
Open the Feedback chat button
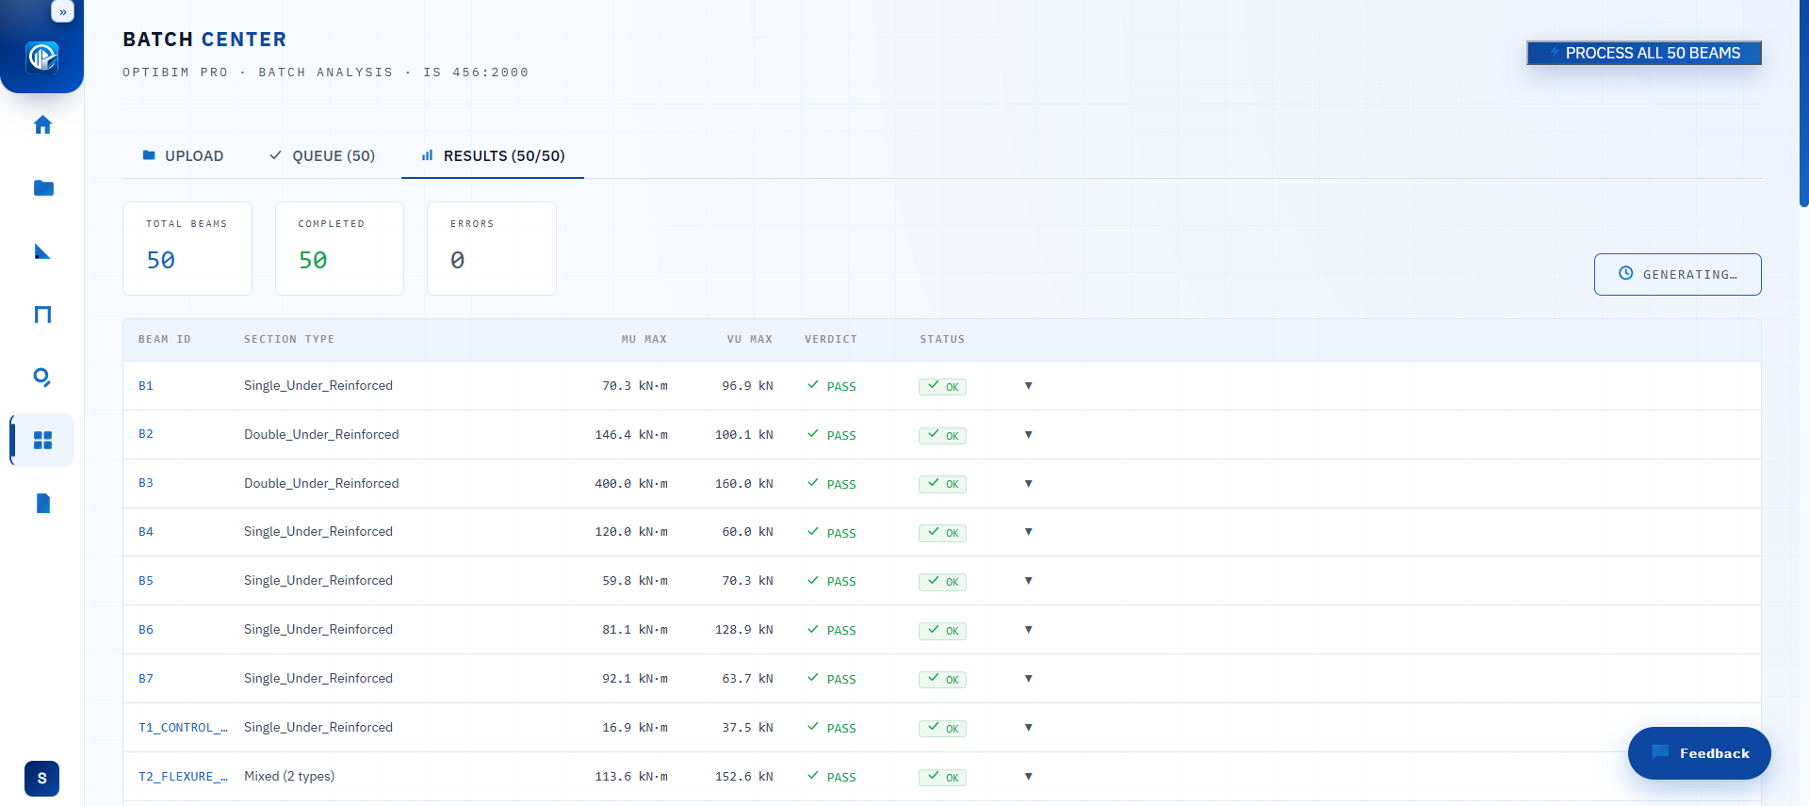point(1700,753)
